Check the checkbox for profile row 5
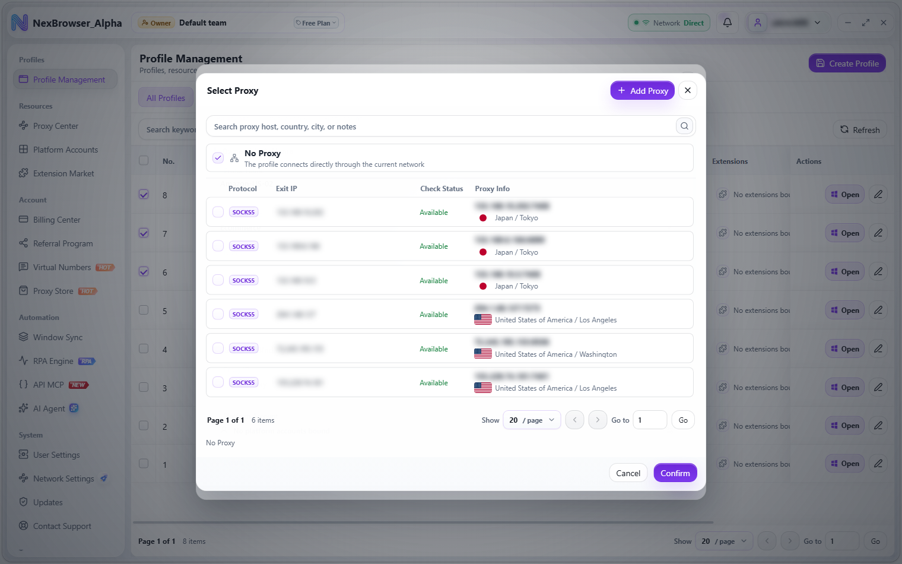902x564 pixels. (144, 310)
